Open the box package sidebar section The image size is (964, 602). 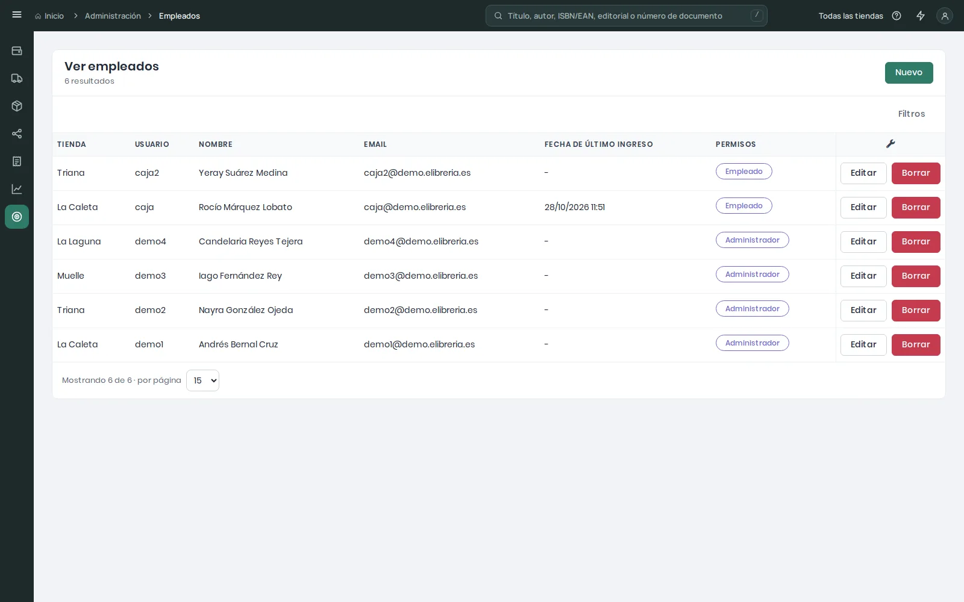point(17,106)
